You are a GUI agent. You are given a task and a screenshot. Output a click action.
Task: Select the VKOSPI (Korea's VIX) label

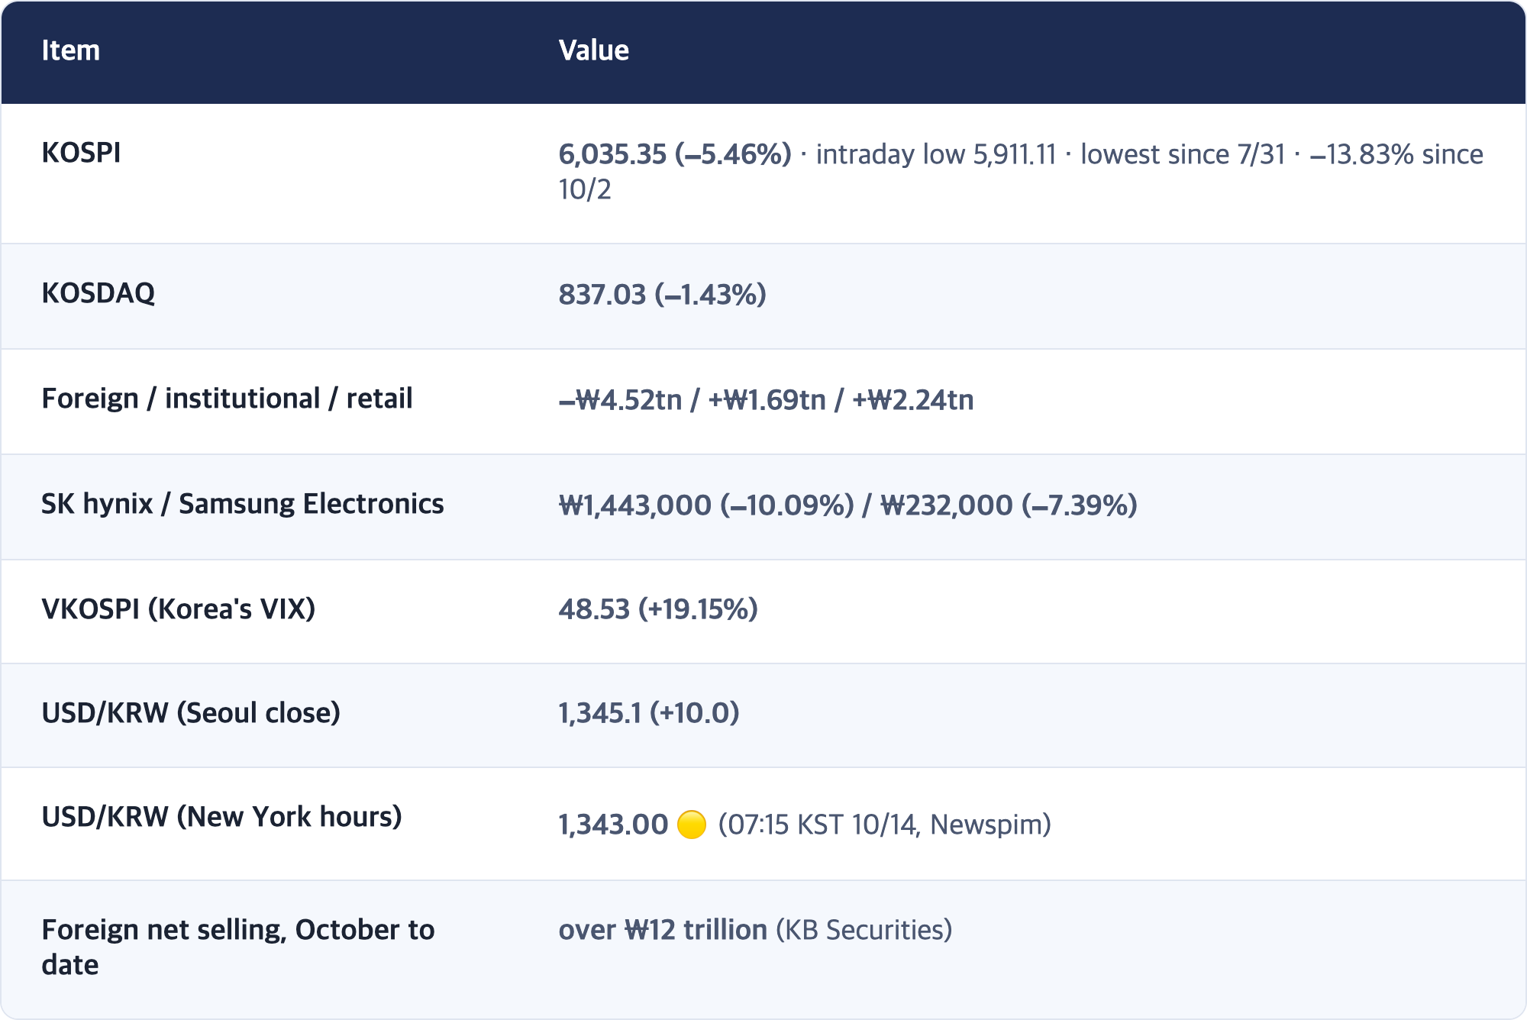point(178,609)
